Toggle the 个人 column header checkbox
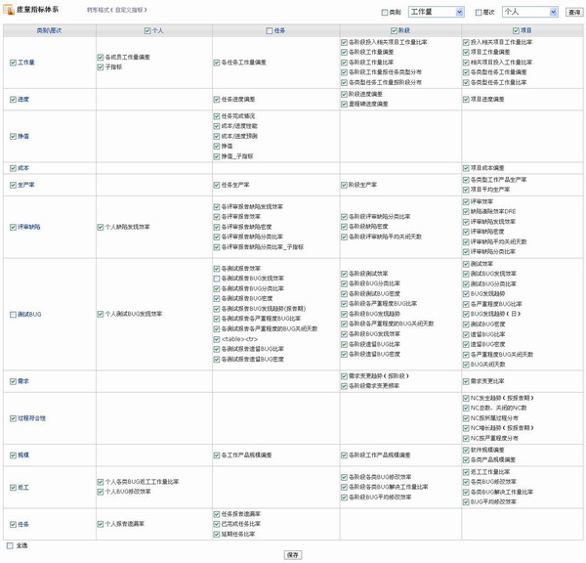Screen dimensions: 586x563 click(147, 31)
